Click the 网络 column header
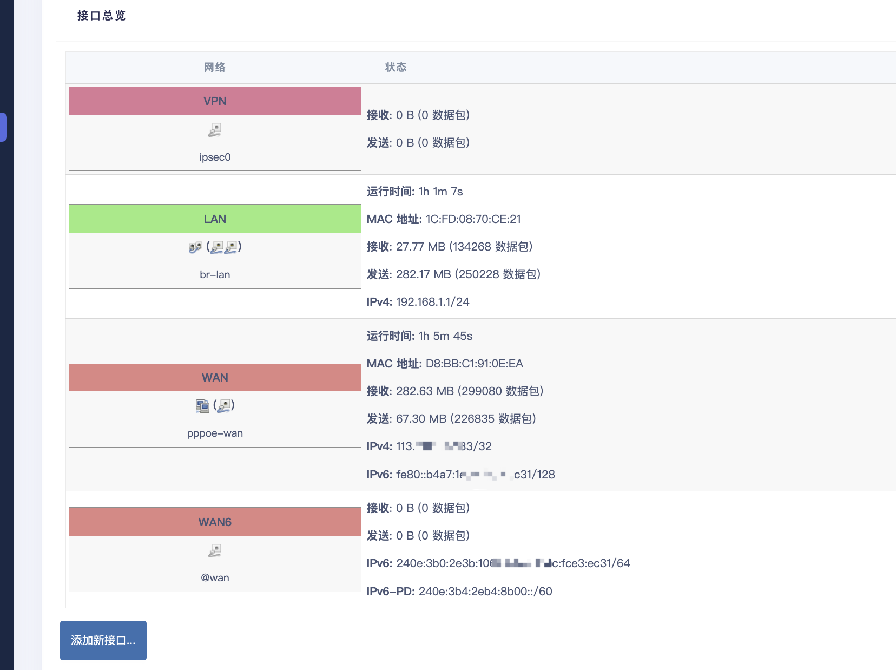 pos(215,67)
